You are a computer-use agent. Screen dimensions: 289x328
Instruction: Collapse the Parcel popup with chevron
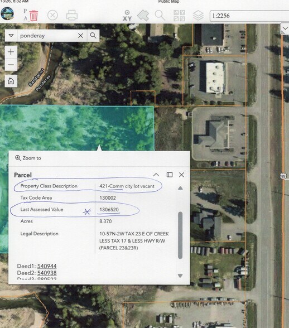click(x=156, y=175)
